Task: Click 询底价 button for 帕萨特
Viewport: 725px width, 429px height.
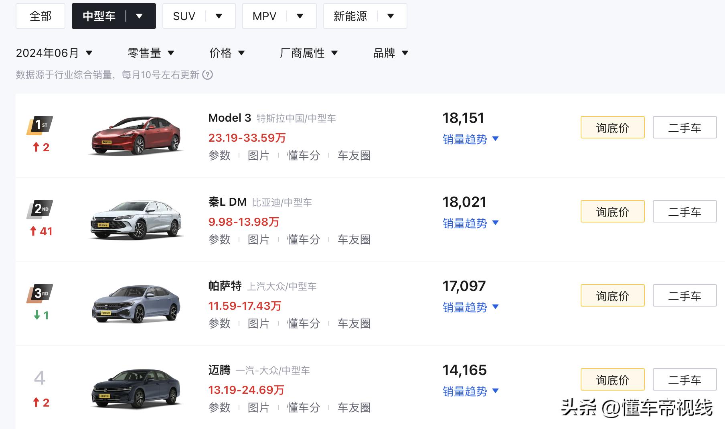Action: 613,296
